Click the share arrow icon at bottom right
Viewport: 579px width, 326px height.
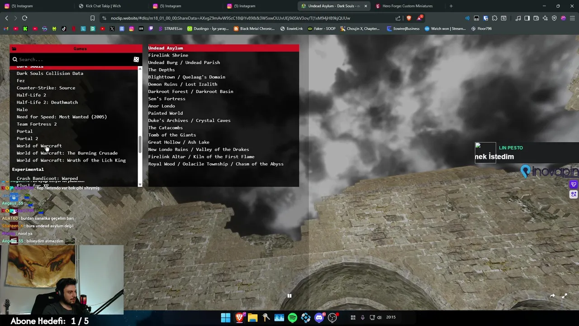click(x=552, y=296)
